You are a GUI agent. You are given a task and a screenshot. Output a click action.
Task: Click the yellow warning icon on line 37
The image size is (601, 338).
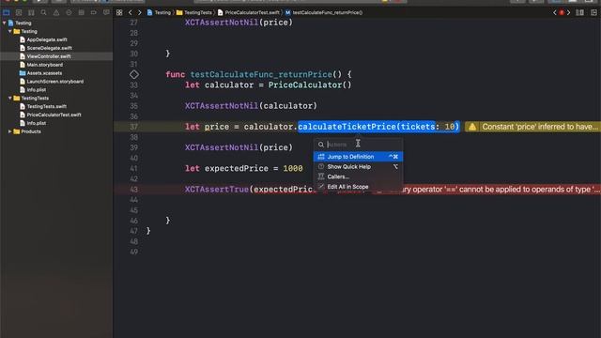472,127
